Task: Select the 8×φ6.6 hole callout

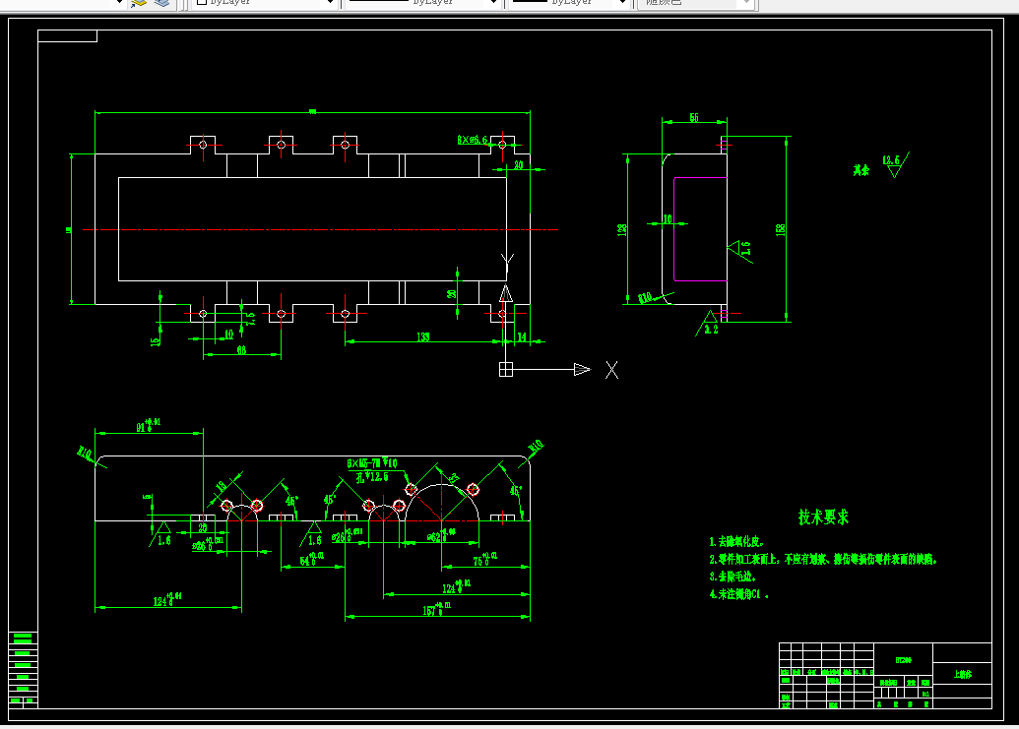Action: tap(472, 140)
